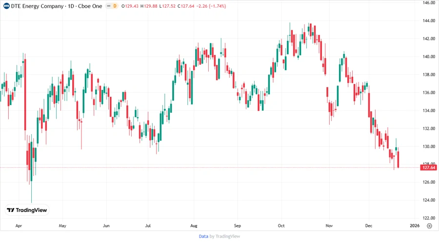Click the 'by TradingView' footer text
The image size is (439, 242).
(225, 237)
